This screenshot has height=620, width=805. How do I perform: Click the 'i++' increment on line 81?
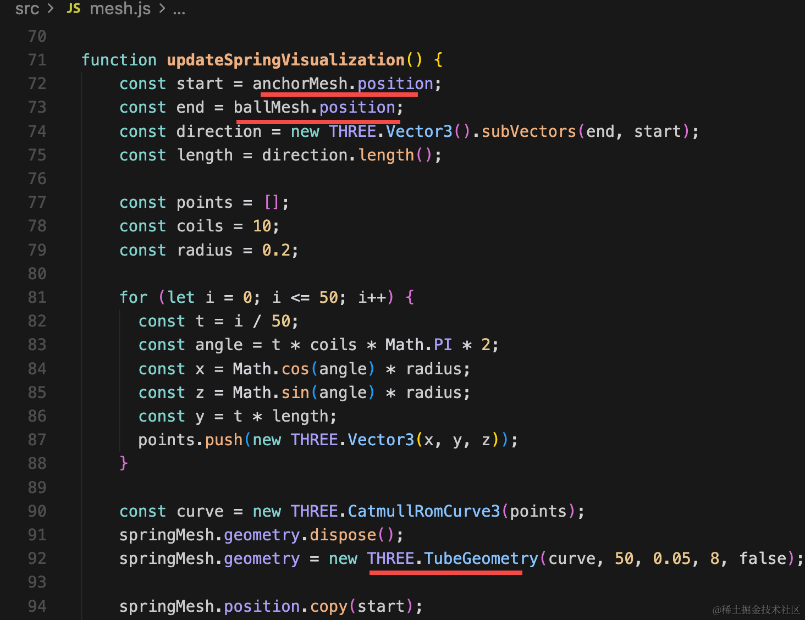click(x=372, y=297)
